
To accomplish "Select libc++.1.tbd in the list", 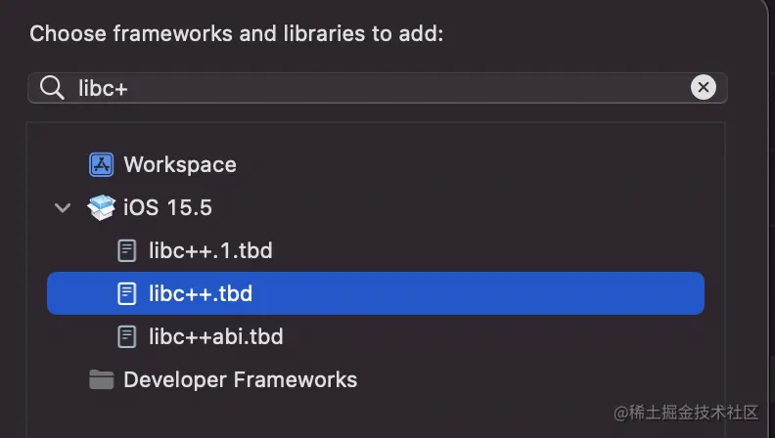I will coord(210,250).
